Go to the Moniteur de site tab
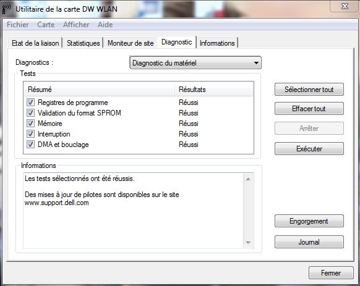360x286 pixels. 131,43
